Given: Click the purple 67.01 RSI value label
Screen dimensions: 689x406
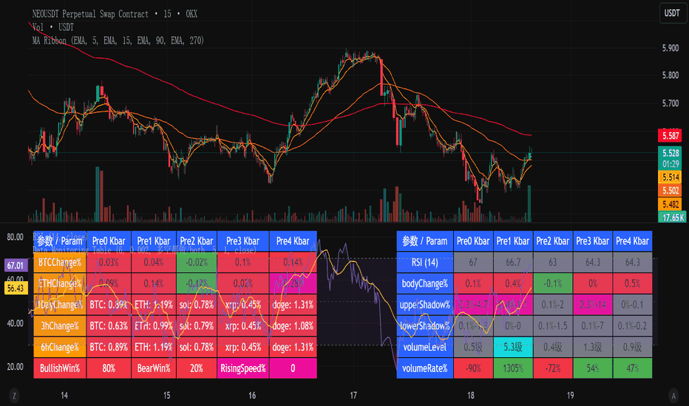Looking at the screenshot, I should tap(16, 266).
